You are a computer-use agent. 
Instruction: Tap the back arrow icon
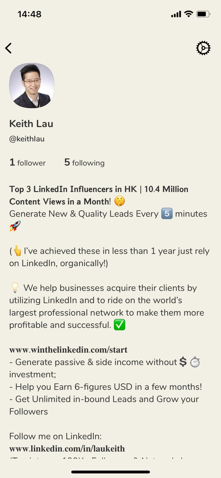click(x=8, y=48)
